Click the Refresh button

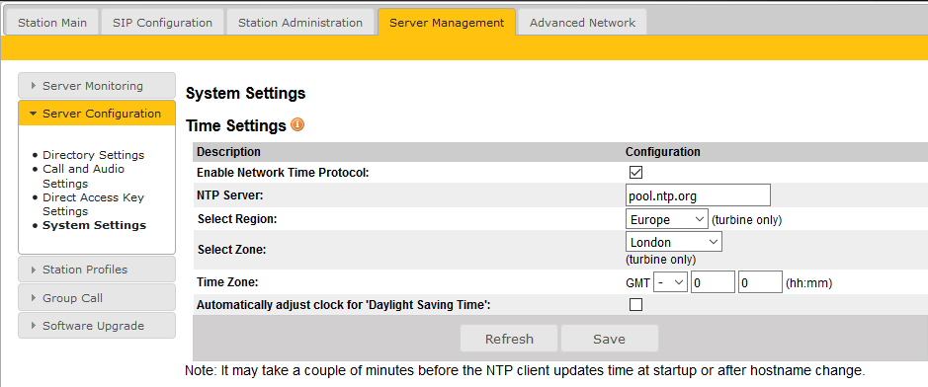point(509,340)
